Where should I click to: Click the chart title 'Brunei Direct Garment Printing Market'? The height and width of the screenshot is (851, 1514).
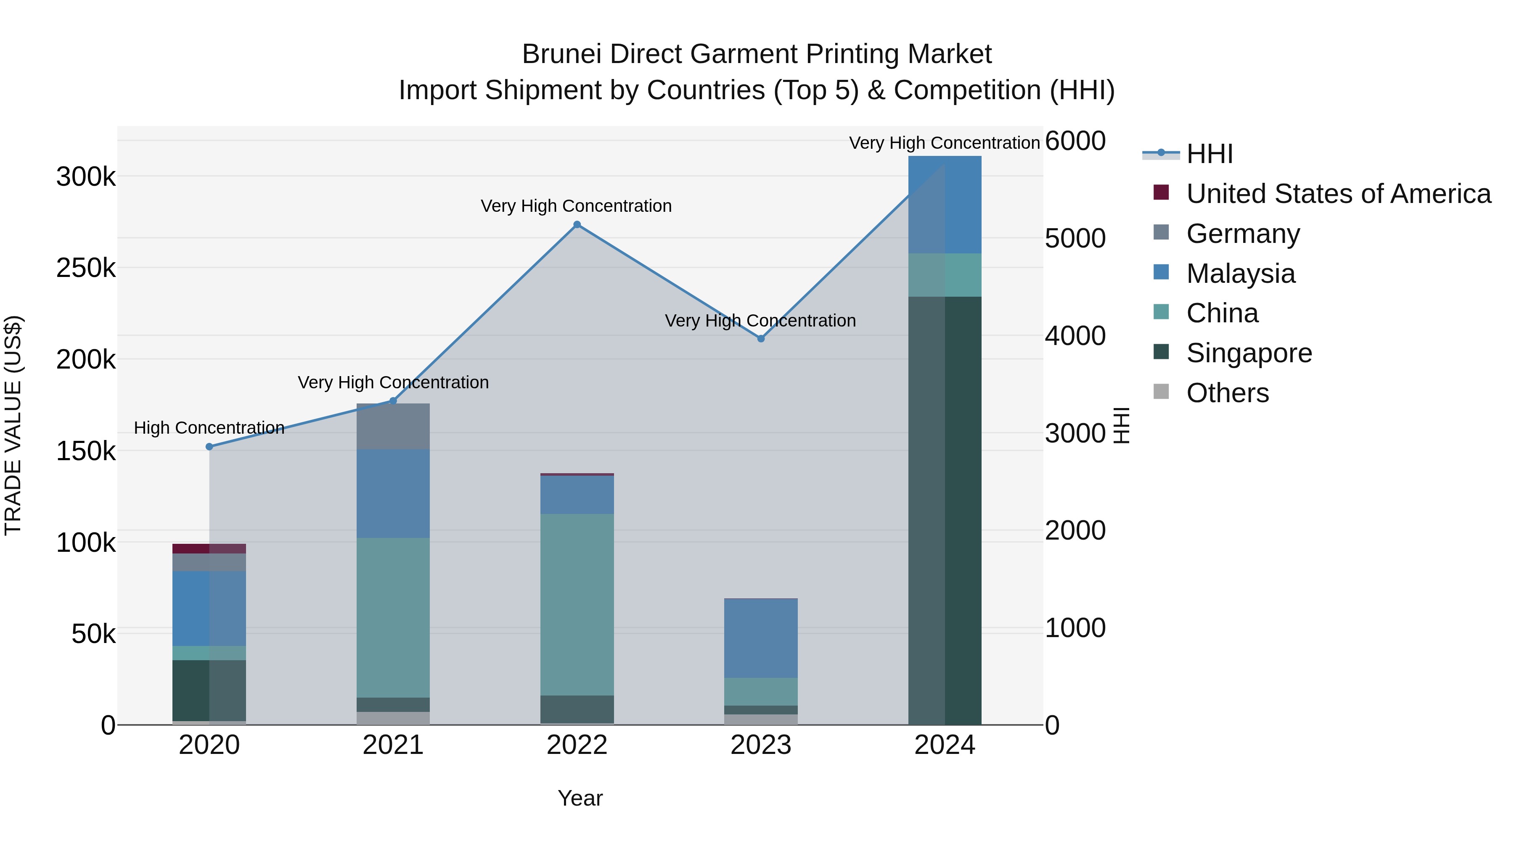pos(757,54)
